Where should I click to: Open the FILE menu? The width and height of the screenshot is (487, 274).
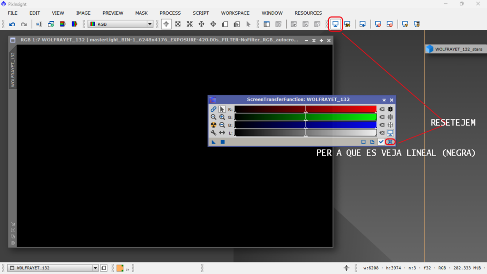pos(12,13)
